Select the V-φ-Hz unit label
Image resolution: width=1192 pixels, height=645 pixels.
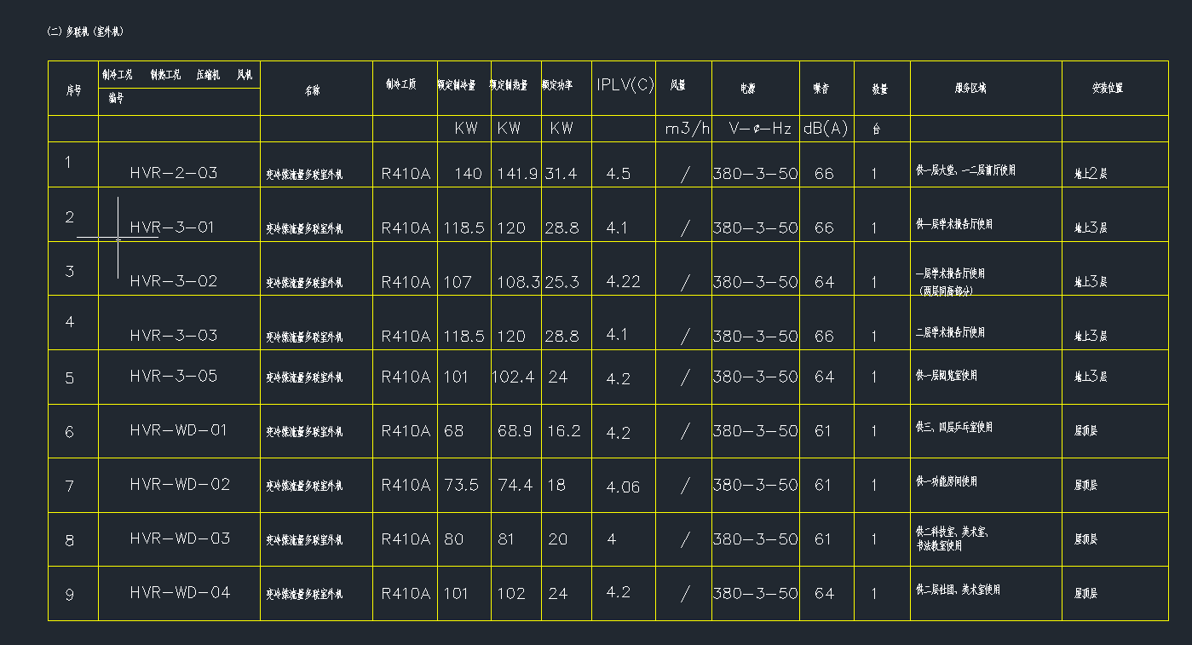click(x=760, y=129)
